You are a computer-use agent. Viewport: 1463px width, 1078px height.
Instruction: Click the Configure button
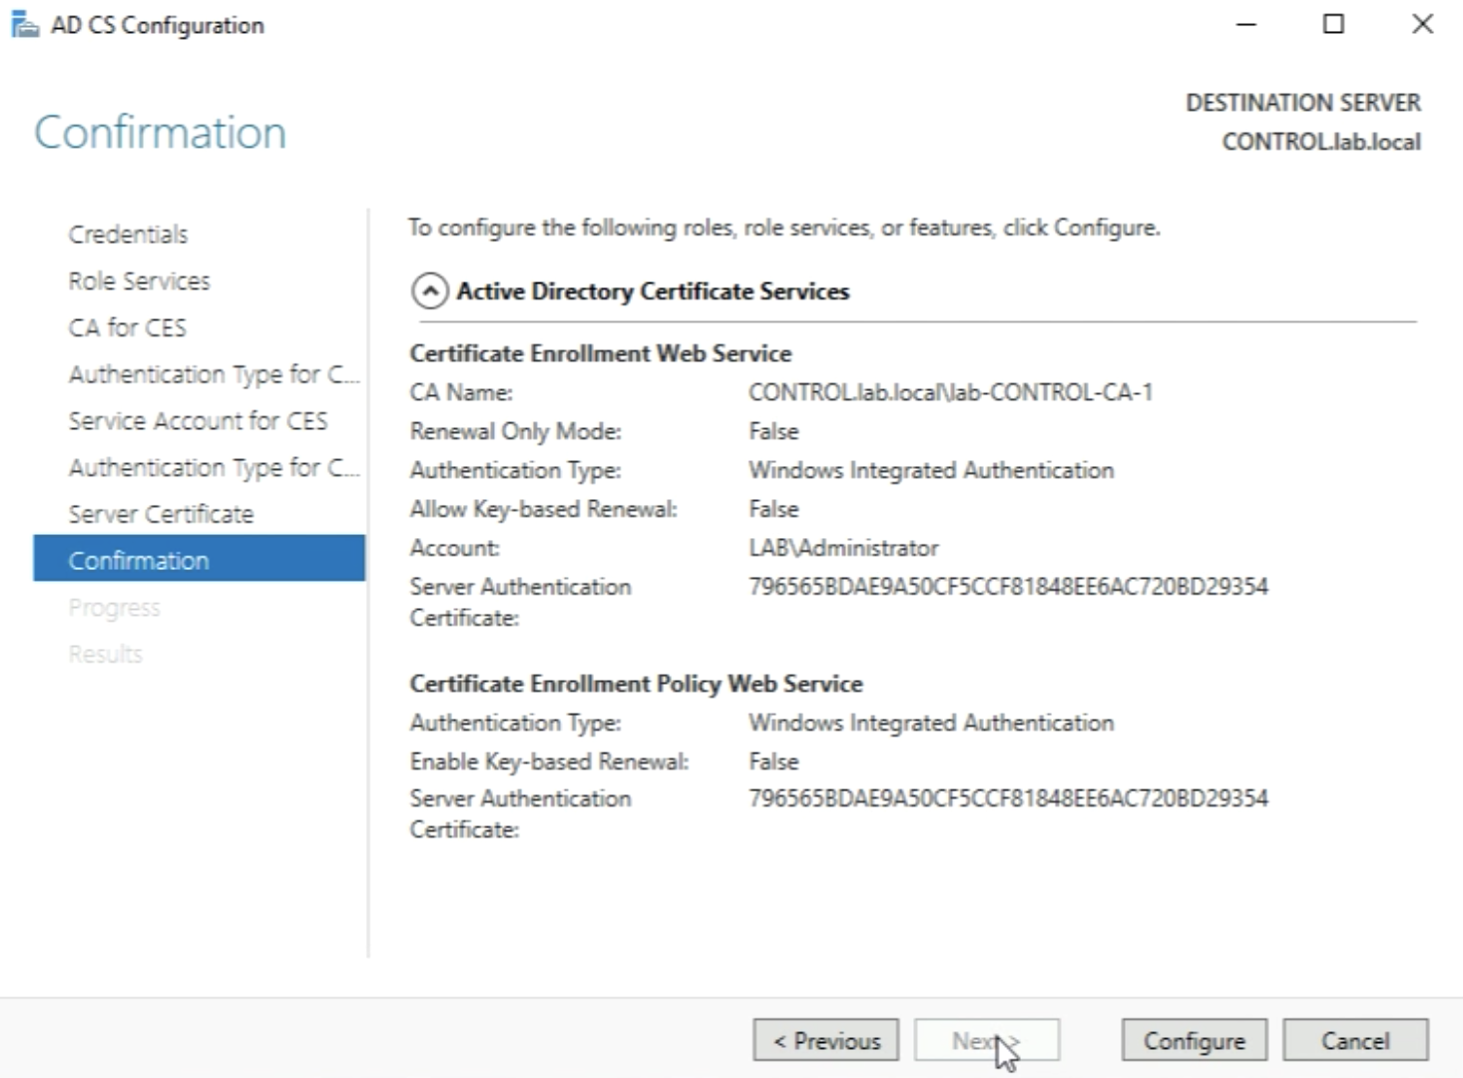point(1194,1041)
